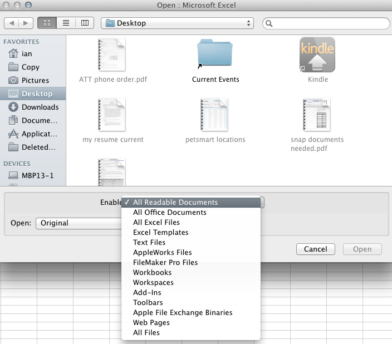392x344 pixels.
Task: Choose Apple File Exchange Binaries option
Action: [x=191, y=312]
